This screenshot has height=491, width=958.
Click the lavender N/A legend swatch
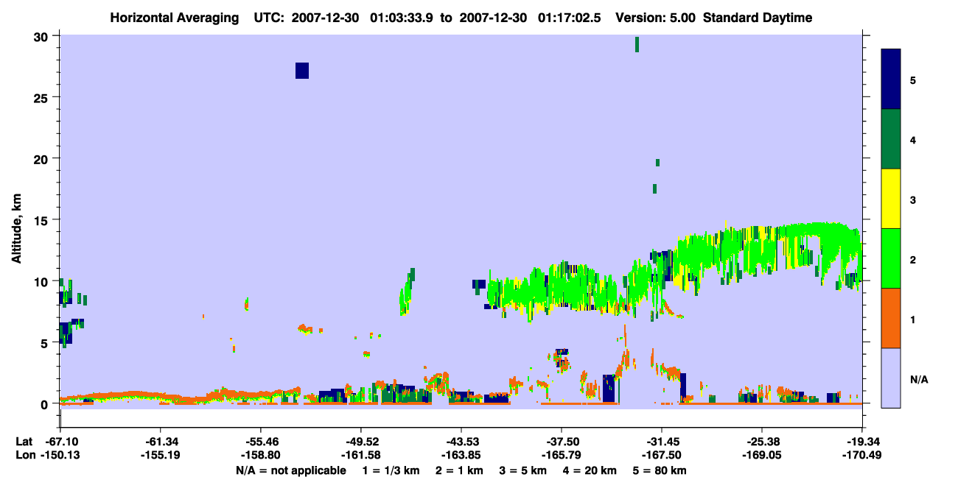(891, 378)
